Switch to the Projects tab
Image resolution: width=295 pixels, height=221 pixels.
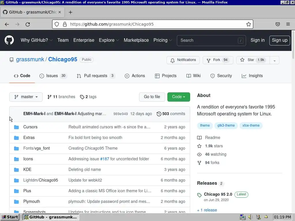(x=166, y=76)
